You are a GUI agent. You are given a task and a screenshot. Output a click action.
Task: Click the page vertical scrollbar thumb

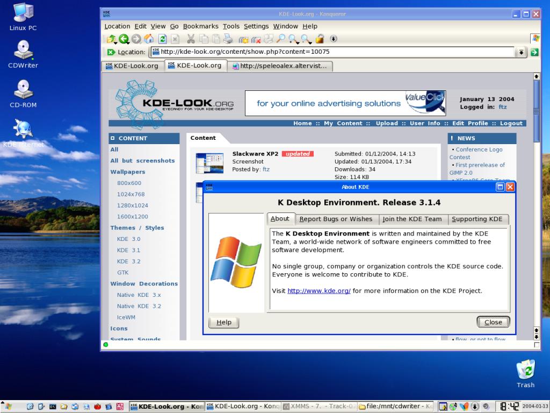click(537, 111)
